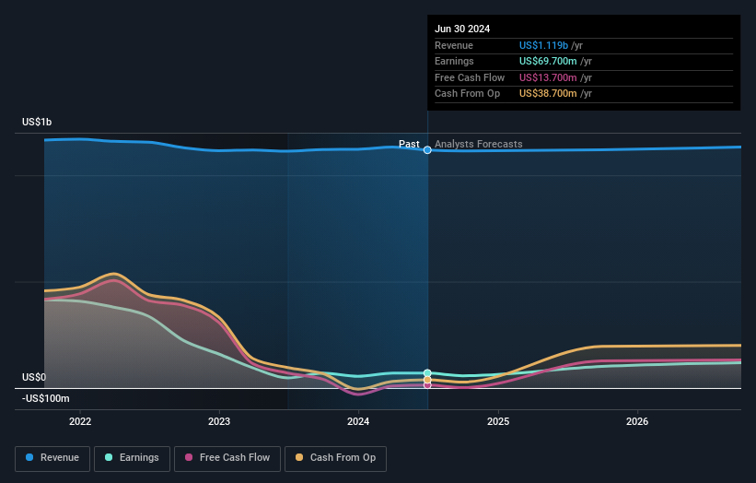Viewport: 756px width, 483px height.
Task: Toggle the Cash From Op legend button
Action: coord(335,458)
